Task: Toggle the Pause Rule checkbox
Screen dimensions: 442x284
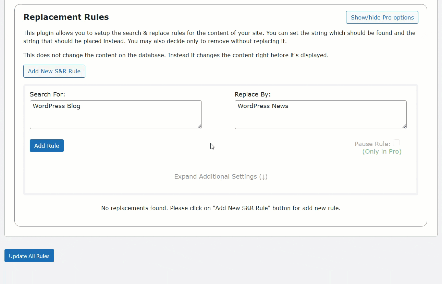Action: [x=396, y=143]
